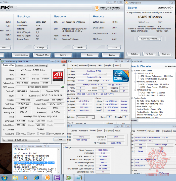Screen dimensions: 176x181
Task: Collapse the Feature Tests tree node
Action: click(132, 98)
